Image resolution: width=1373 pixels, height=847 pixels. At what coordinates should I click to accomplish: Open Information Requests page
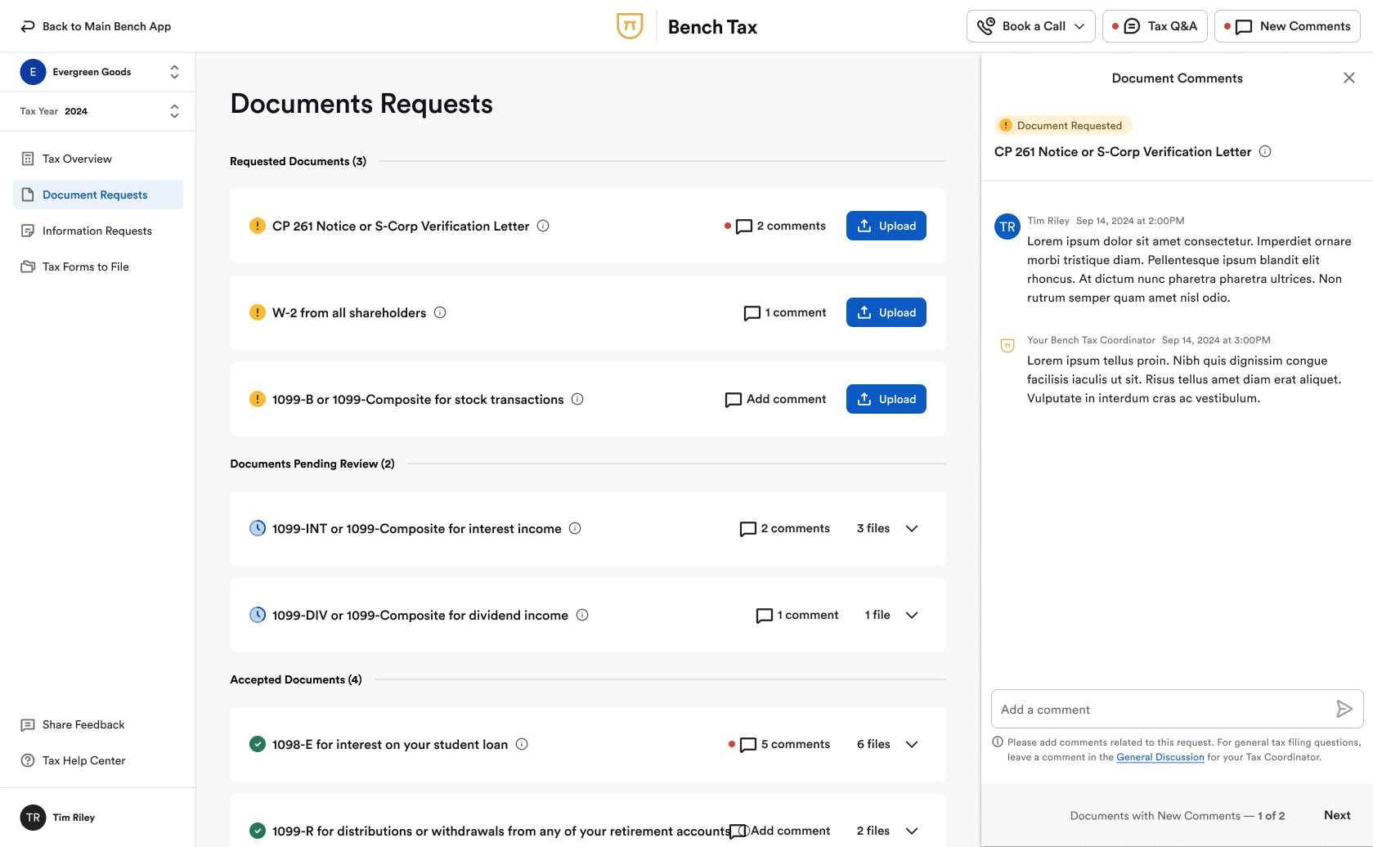[98, 231]
